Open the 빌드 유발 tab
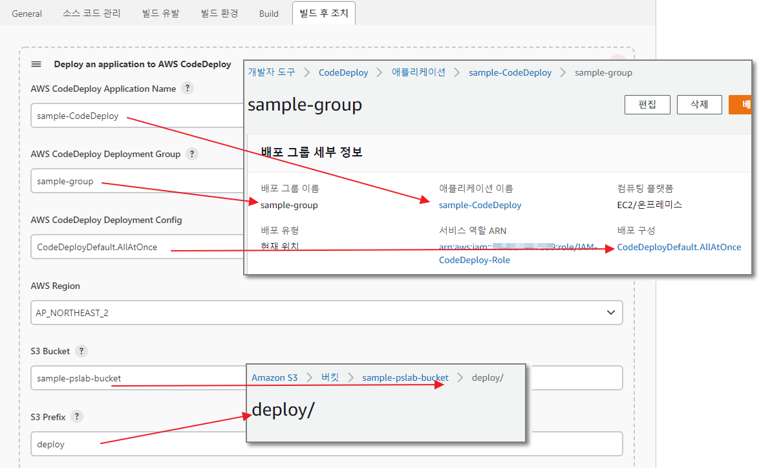This screenshot has width=761, height=468. point(160,14)
